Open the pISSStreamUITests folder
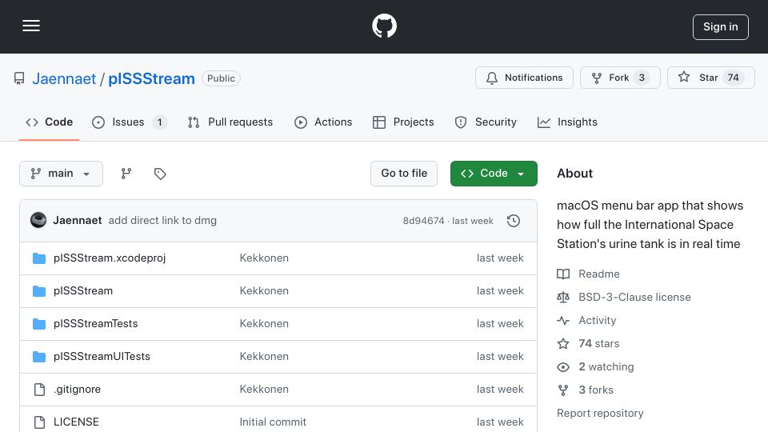This screenshot has width=768, height=432. pos(102,357)
